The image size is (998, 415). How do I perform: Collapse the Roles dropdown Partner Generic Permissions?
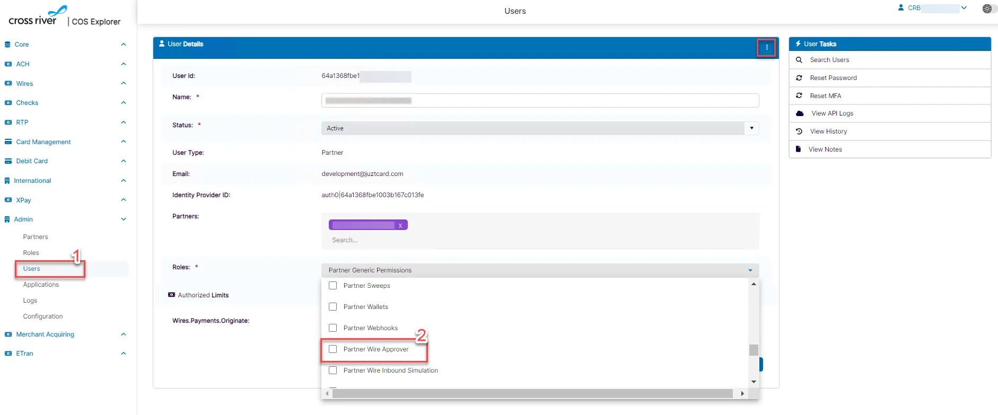[540, 270]
